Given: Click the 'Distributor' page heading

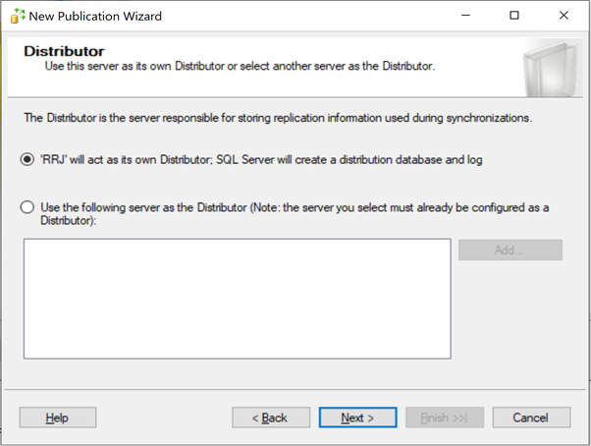Looking at the screenshot, I should tap(64, 51).
